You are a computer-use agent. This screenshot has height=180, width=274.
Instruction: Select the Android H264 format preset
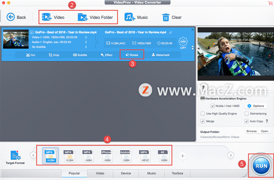click(x=126, y=156)
